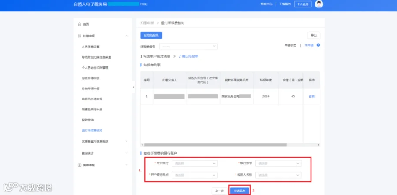397x195 pixels.
Task: Go to 综合所得申报
Action: [90, 78]
